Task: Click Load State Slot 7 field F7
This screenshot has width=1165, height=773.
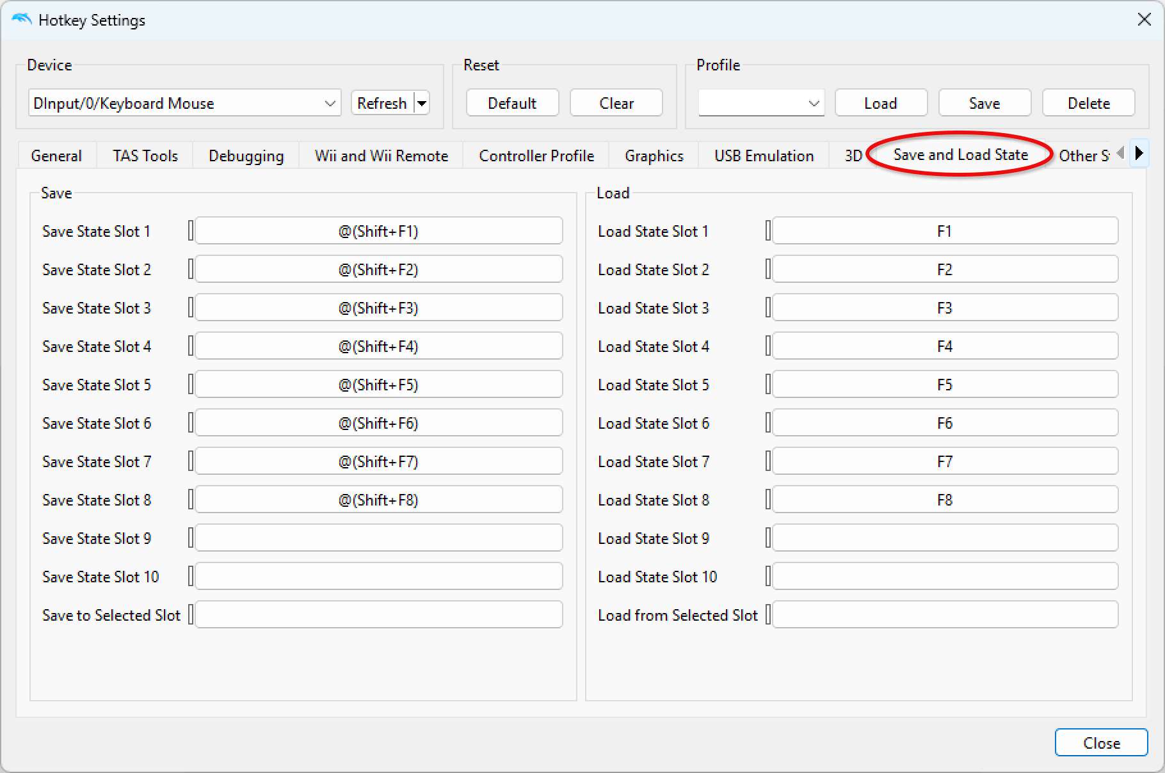Action: coord(945,461)
